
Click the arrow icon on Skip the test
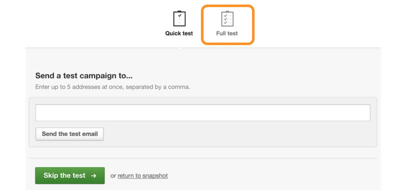click(x=94, y=176)
